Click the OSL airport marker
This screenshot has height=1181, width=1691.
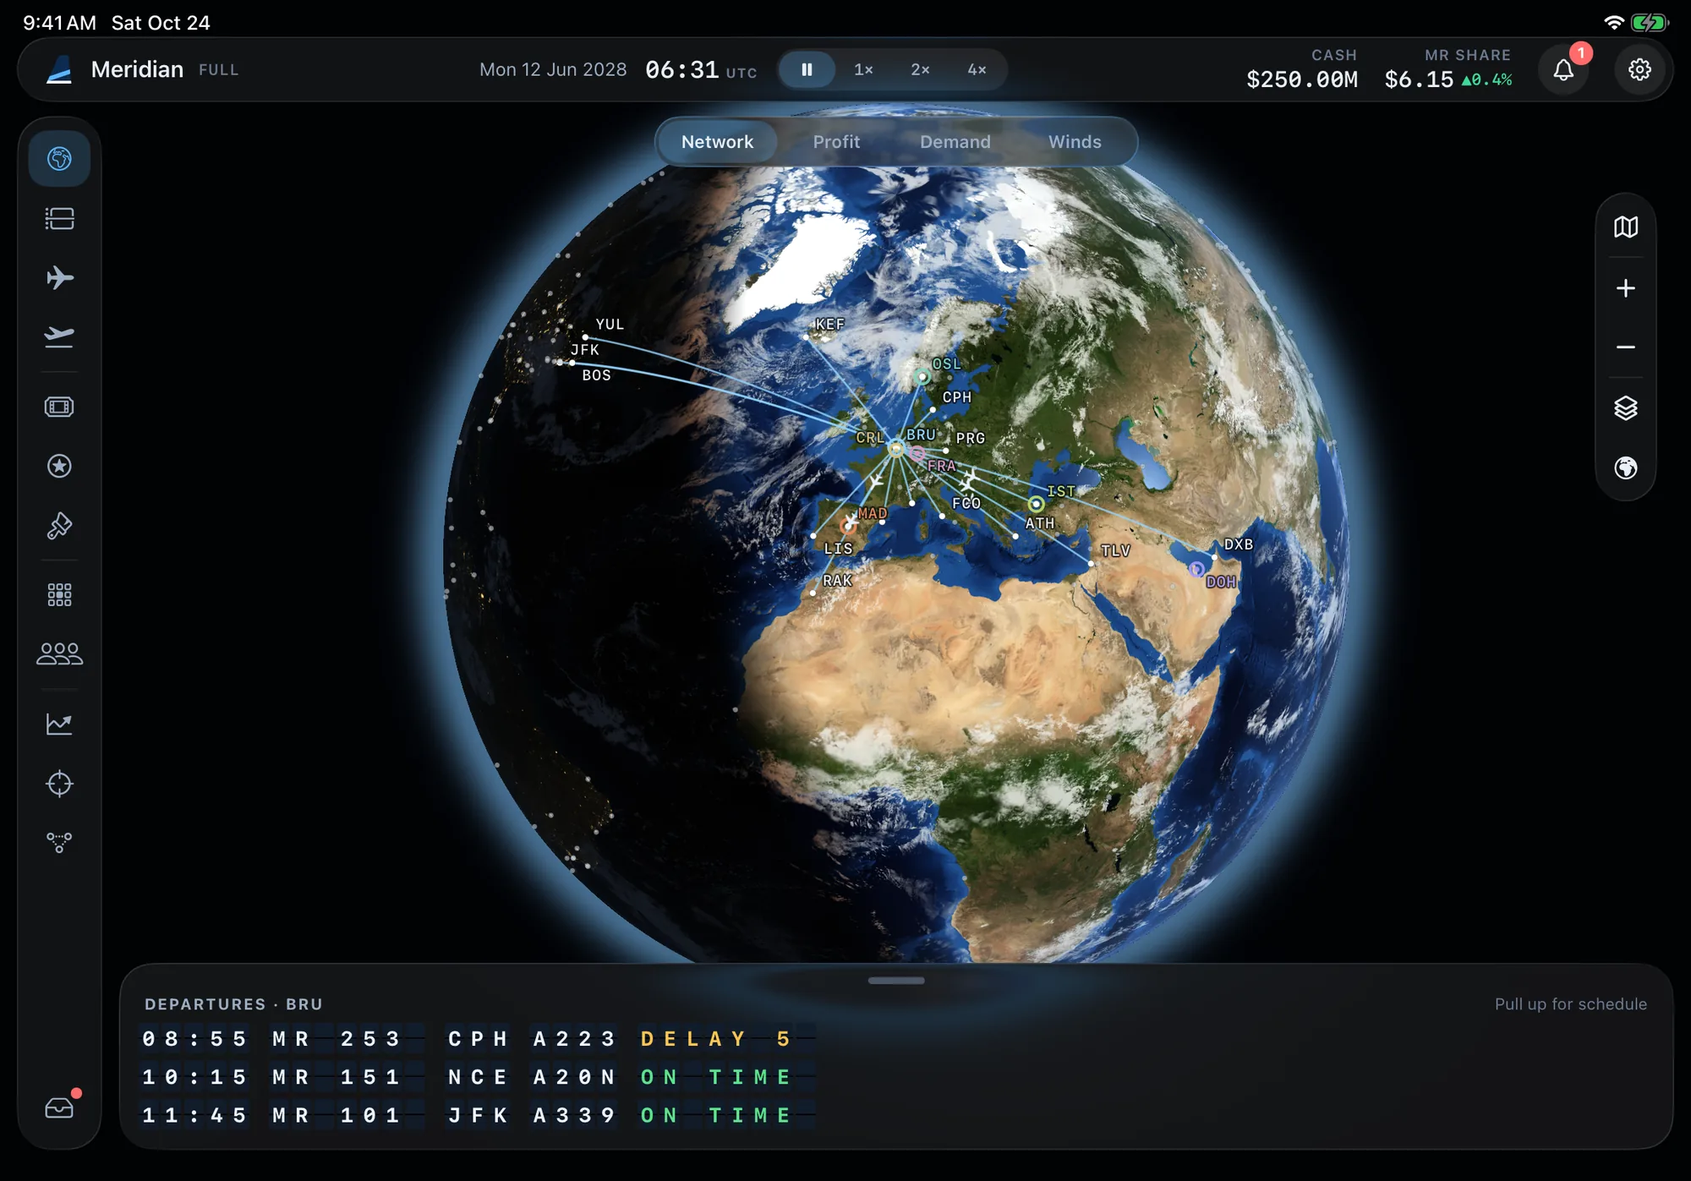click(x=922, y=376)
